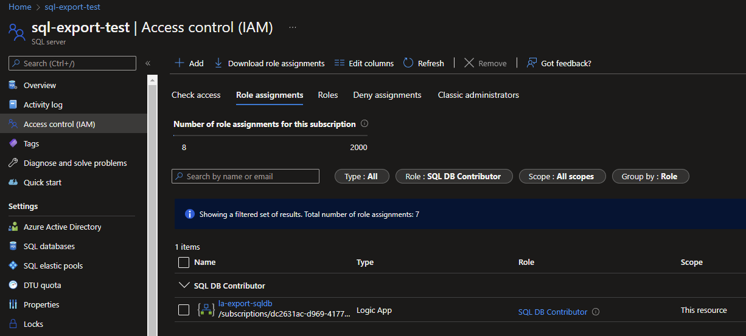Sort by the Name column header
Image resolution: width=746 pixels, height=336 pixels.
(x=205, y=262)
